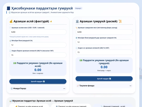Click the 'Боҷ + андозҳо' caption
Image resolution: width=142 pixels, height=107 pixels.
[x=38, y=73]
